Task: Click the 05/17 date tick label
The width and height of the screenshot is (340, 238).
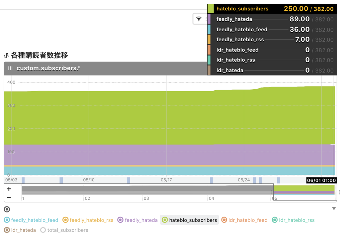Action: 166,180
